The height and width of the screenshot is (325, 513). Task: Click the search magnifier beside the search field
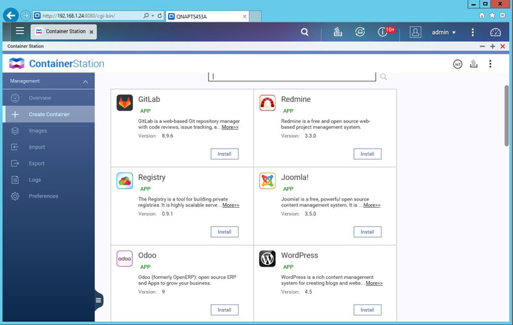tap(383, 77)
